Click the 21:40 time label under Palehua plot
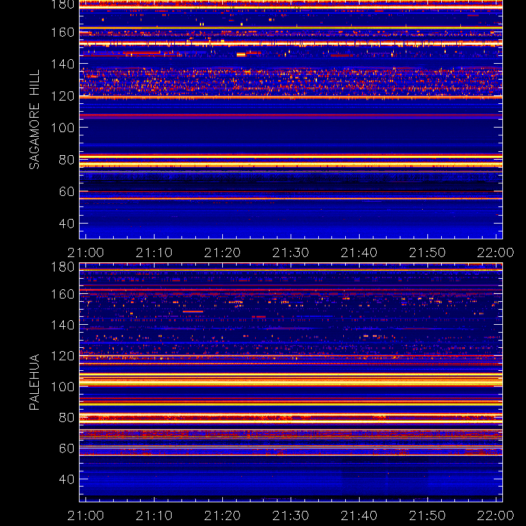 (359, 515)
